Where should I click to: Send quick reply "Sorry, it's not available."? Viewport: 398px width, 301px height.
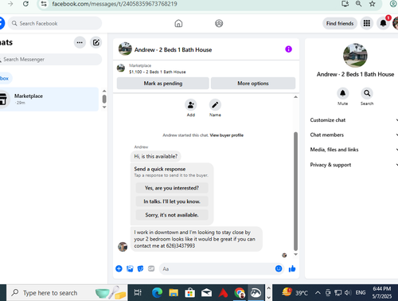pos(172,215)
